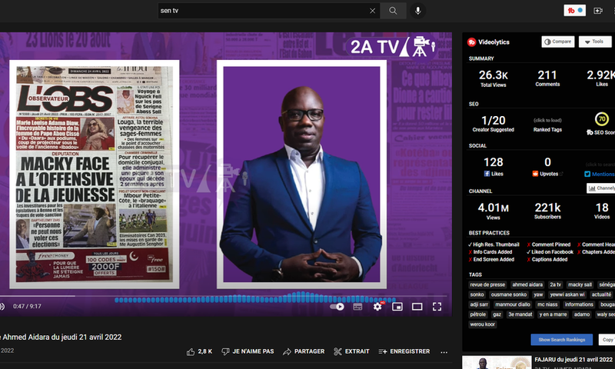Click the Compare button in Videolytics
The image size is (615, 369).
pos(558,42)
